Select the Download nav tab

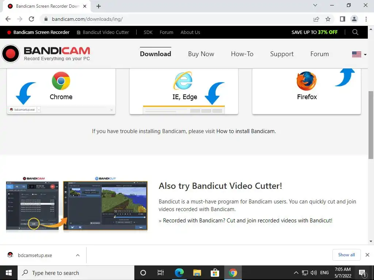(x=155, y=54)
